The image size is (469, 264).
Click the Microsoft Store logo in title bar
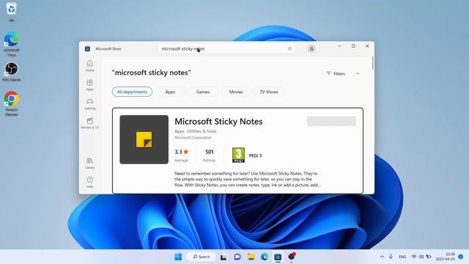pos(87,49)
